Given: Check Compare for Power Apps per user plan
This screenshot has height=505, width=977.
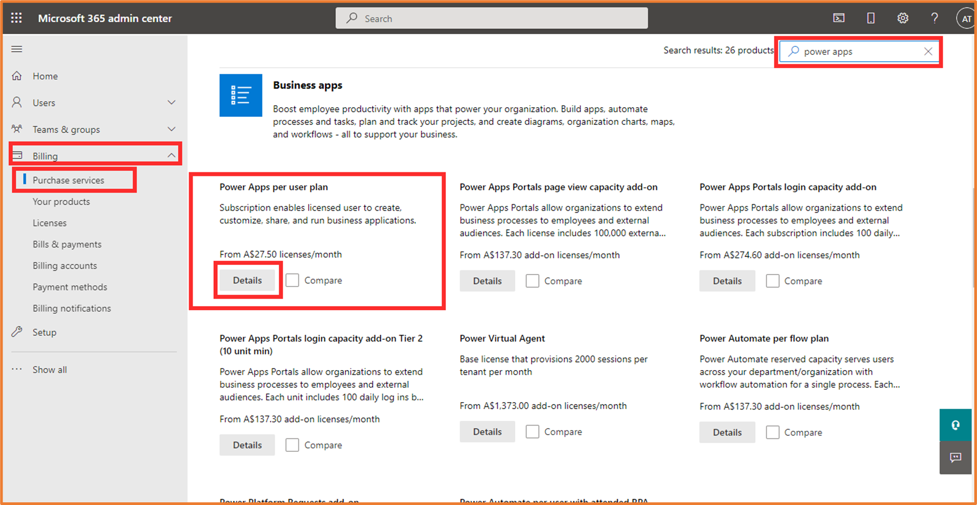Looking at the screenshot, I should point(292,280).
